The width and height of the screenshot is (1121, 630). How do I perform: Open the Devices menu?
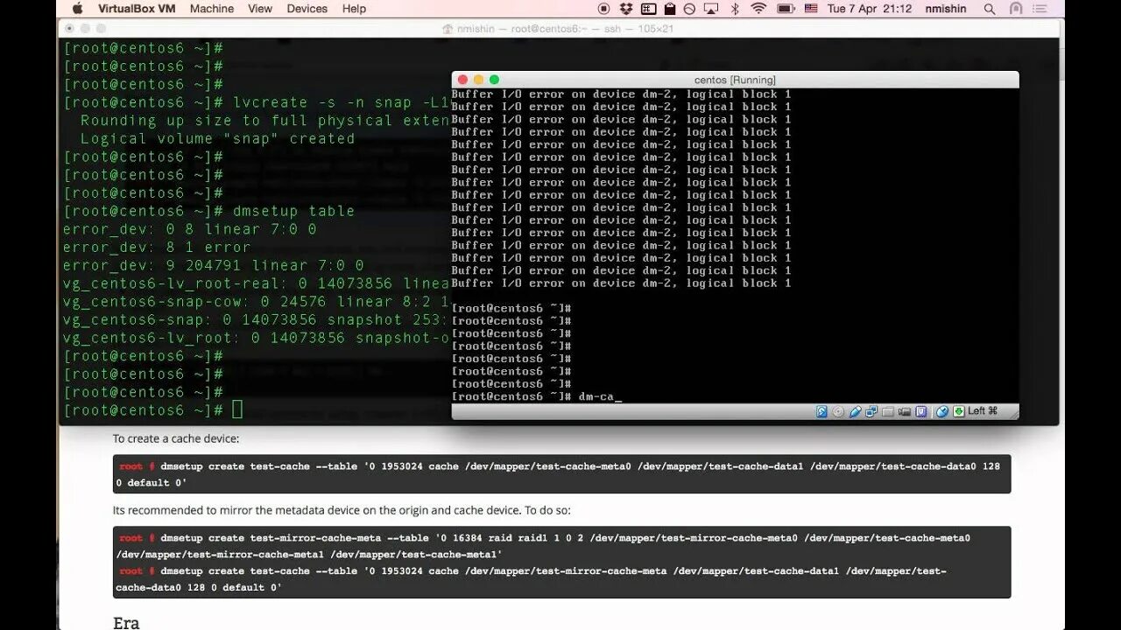point(307,9)
